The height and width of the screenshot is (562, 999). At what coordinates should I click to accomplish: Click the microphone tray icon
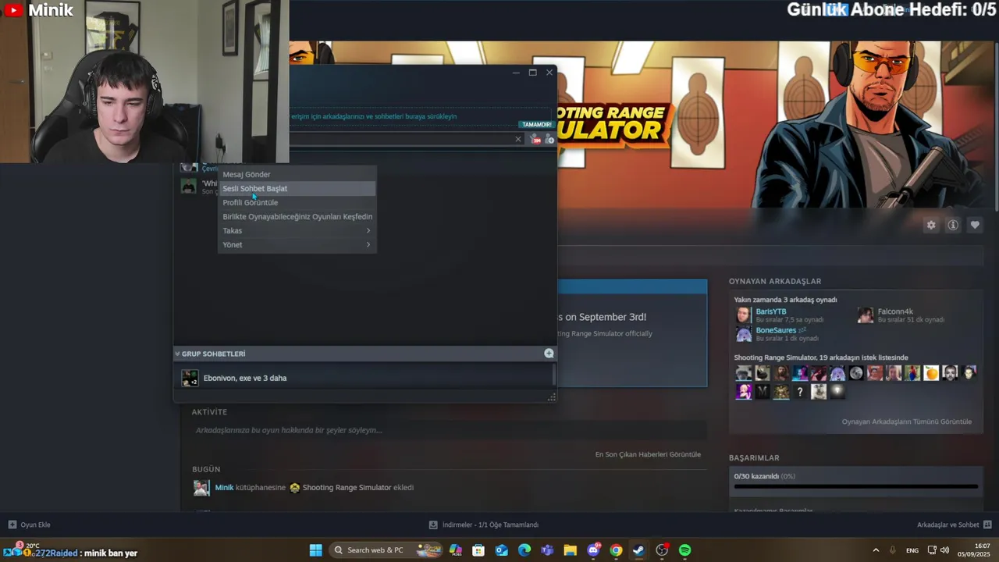[892, 550]
